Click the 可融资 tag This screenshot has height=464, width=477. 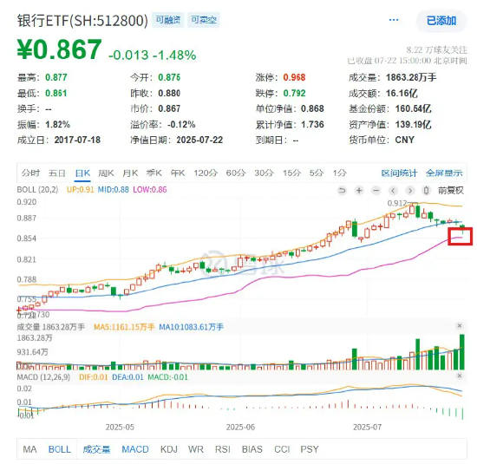[168, 20]
